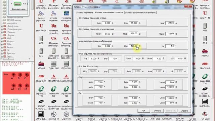Click the Дополнительно button
The width and height of the screenshot is (215, 121).
tap(19, 9)
